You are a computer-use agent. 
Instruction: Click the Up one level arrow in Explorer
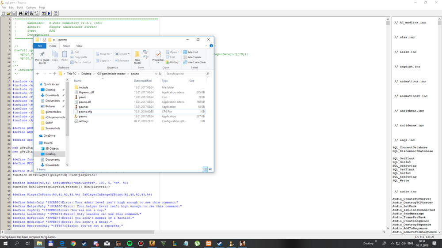point(55,74)
